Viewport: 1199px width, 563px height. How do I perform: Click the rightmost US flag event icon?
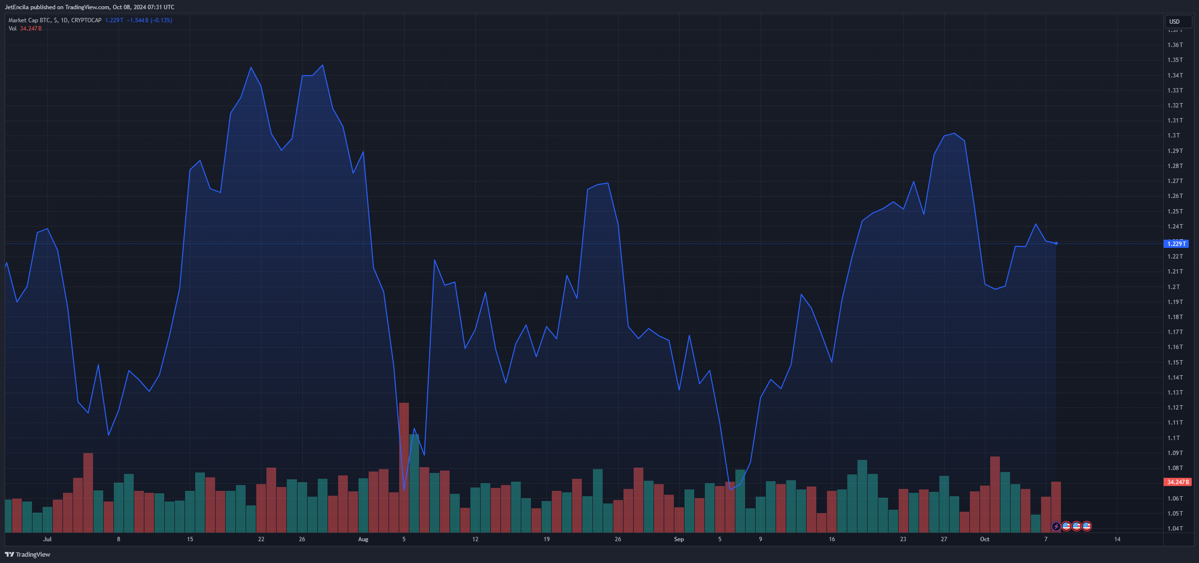1087,526
